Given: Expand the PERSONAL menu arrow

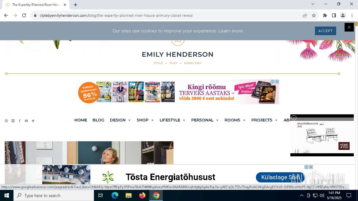Looking at the screenshot, I should (x=217, y=120).
